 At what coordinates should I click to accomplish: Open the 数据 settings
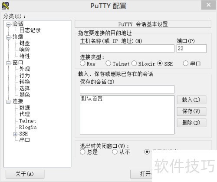point(25,108)
